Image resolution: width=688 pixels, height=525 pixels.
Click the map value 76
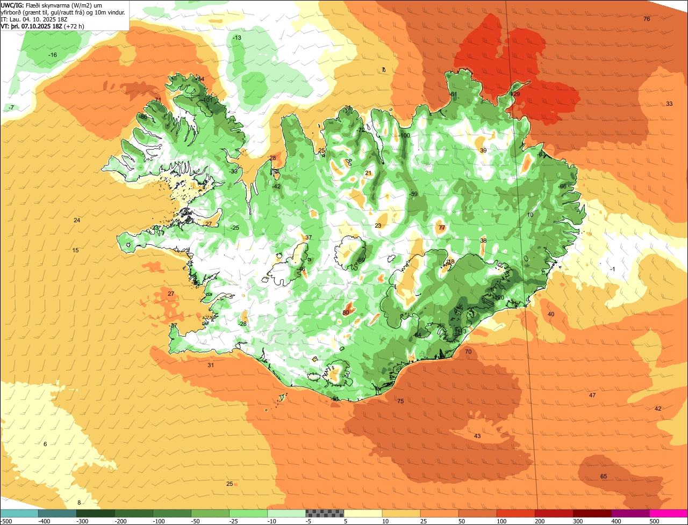tap(647, 19)
